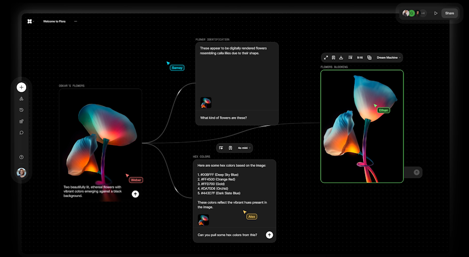469x257 pixels.
Task: Click the third collaborator avatar at top
Action: [418, 13]
